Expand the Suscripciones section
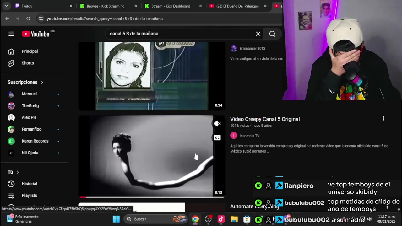Image resolution: width=402 pixels, height=226 pixels. (25, 82)
